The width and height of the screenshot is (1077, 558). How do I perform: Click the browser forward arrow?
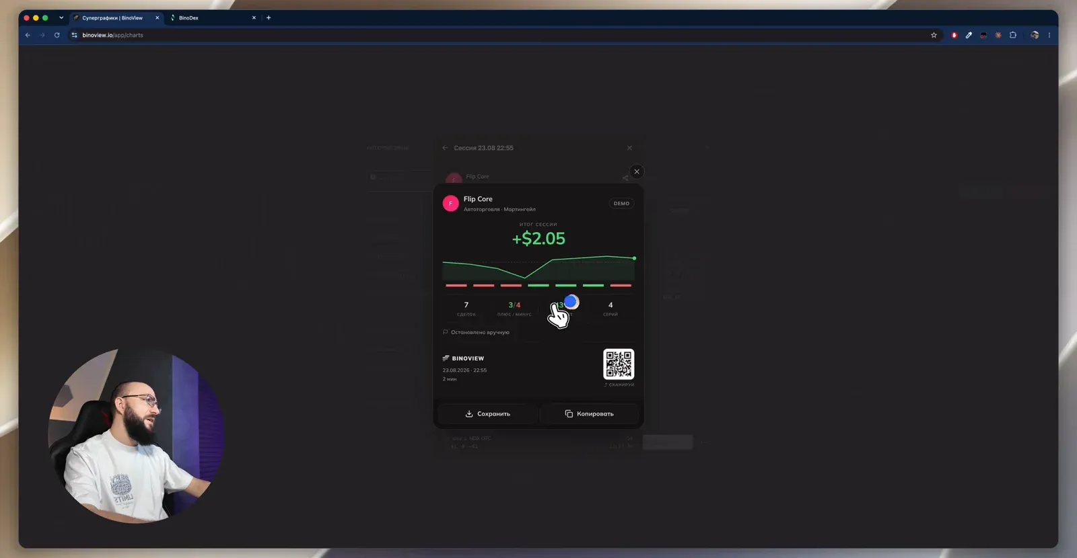tap(42, 35)
